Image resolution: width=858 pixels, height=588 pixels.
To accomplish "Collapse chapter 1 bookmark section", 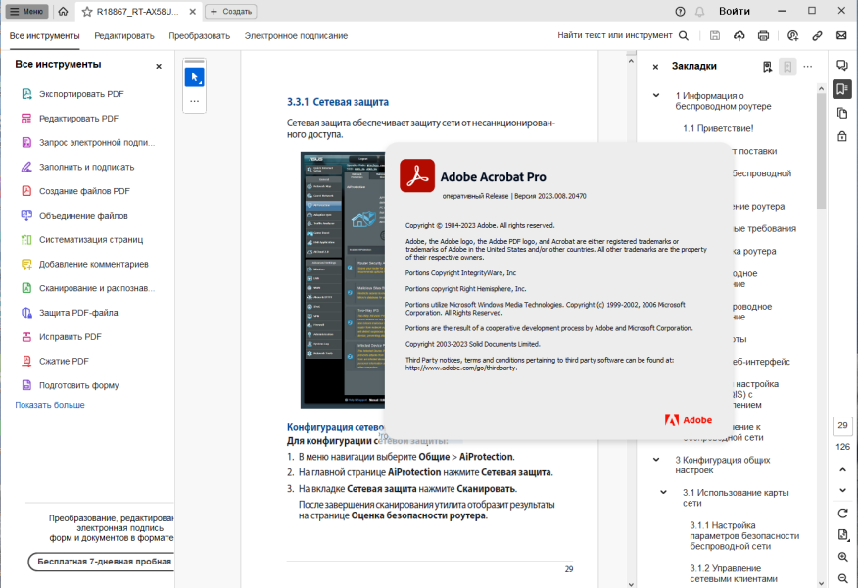I will [x=656, y=95].
